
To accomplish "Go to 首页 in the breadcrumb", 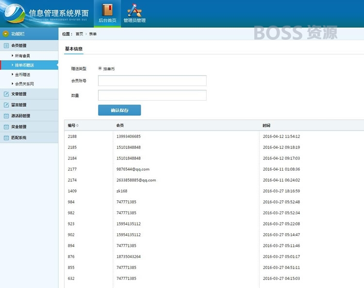I will tap(79, 34).
